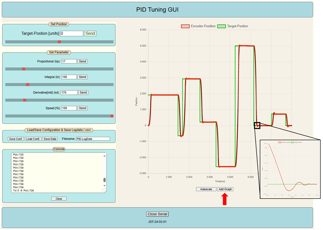323x230 pixels.
Task: Click Save Data to export log
Action: [x=50, y=139]
